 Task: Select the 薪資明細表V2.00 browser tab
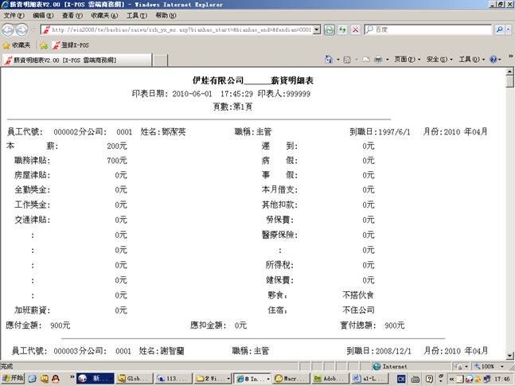coord(75,60)
